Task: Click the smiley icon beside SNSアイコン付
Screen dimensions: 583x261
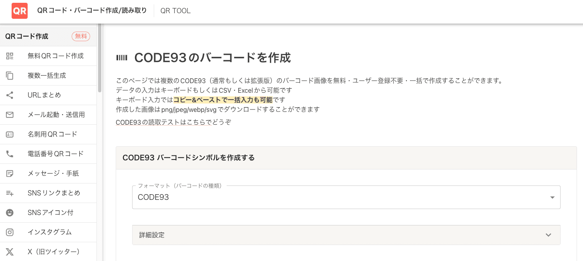Action: (10, 213)
